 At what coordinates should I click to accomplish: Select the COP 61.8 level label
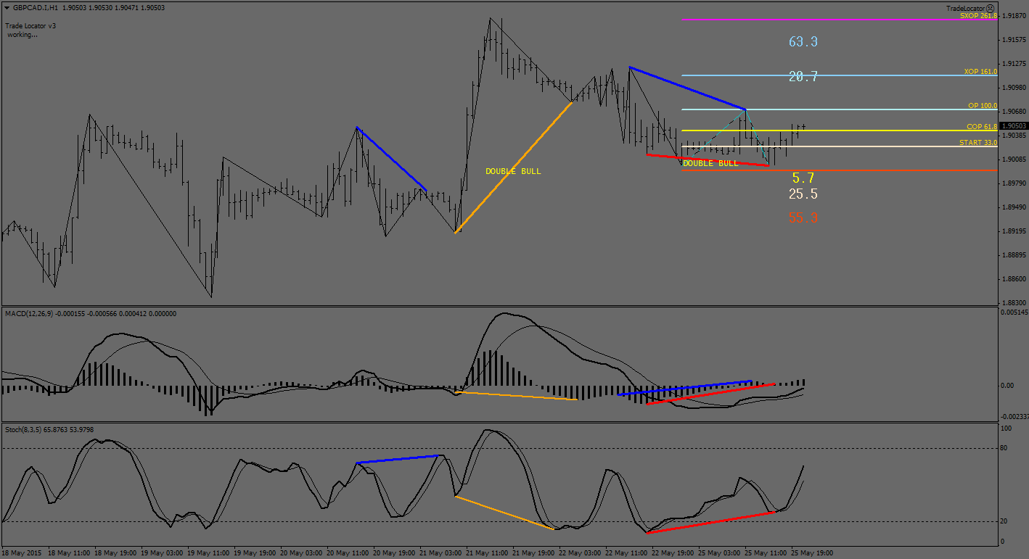pos(981,127)
